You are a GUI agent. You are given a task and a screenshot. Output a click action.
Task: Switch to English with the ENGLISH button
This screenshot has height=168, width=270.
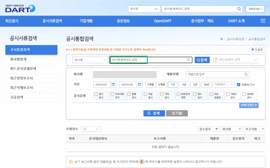(x=255, y=9)
